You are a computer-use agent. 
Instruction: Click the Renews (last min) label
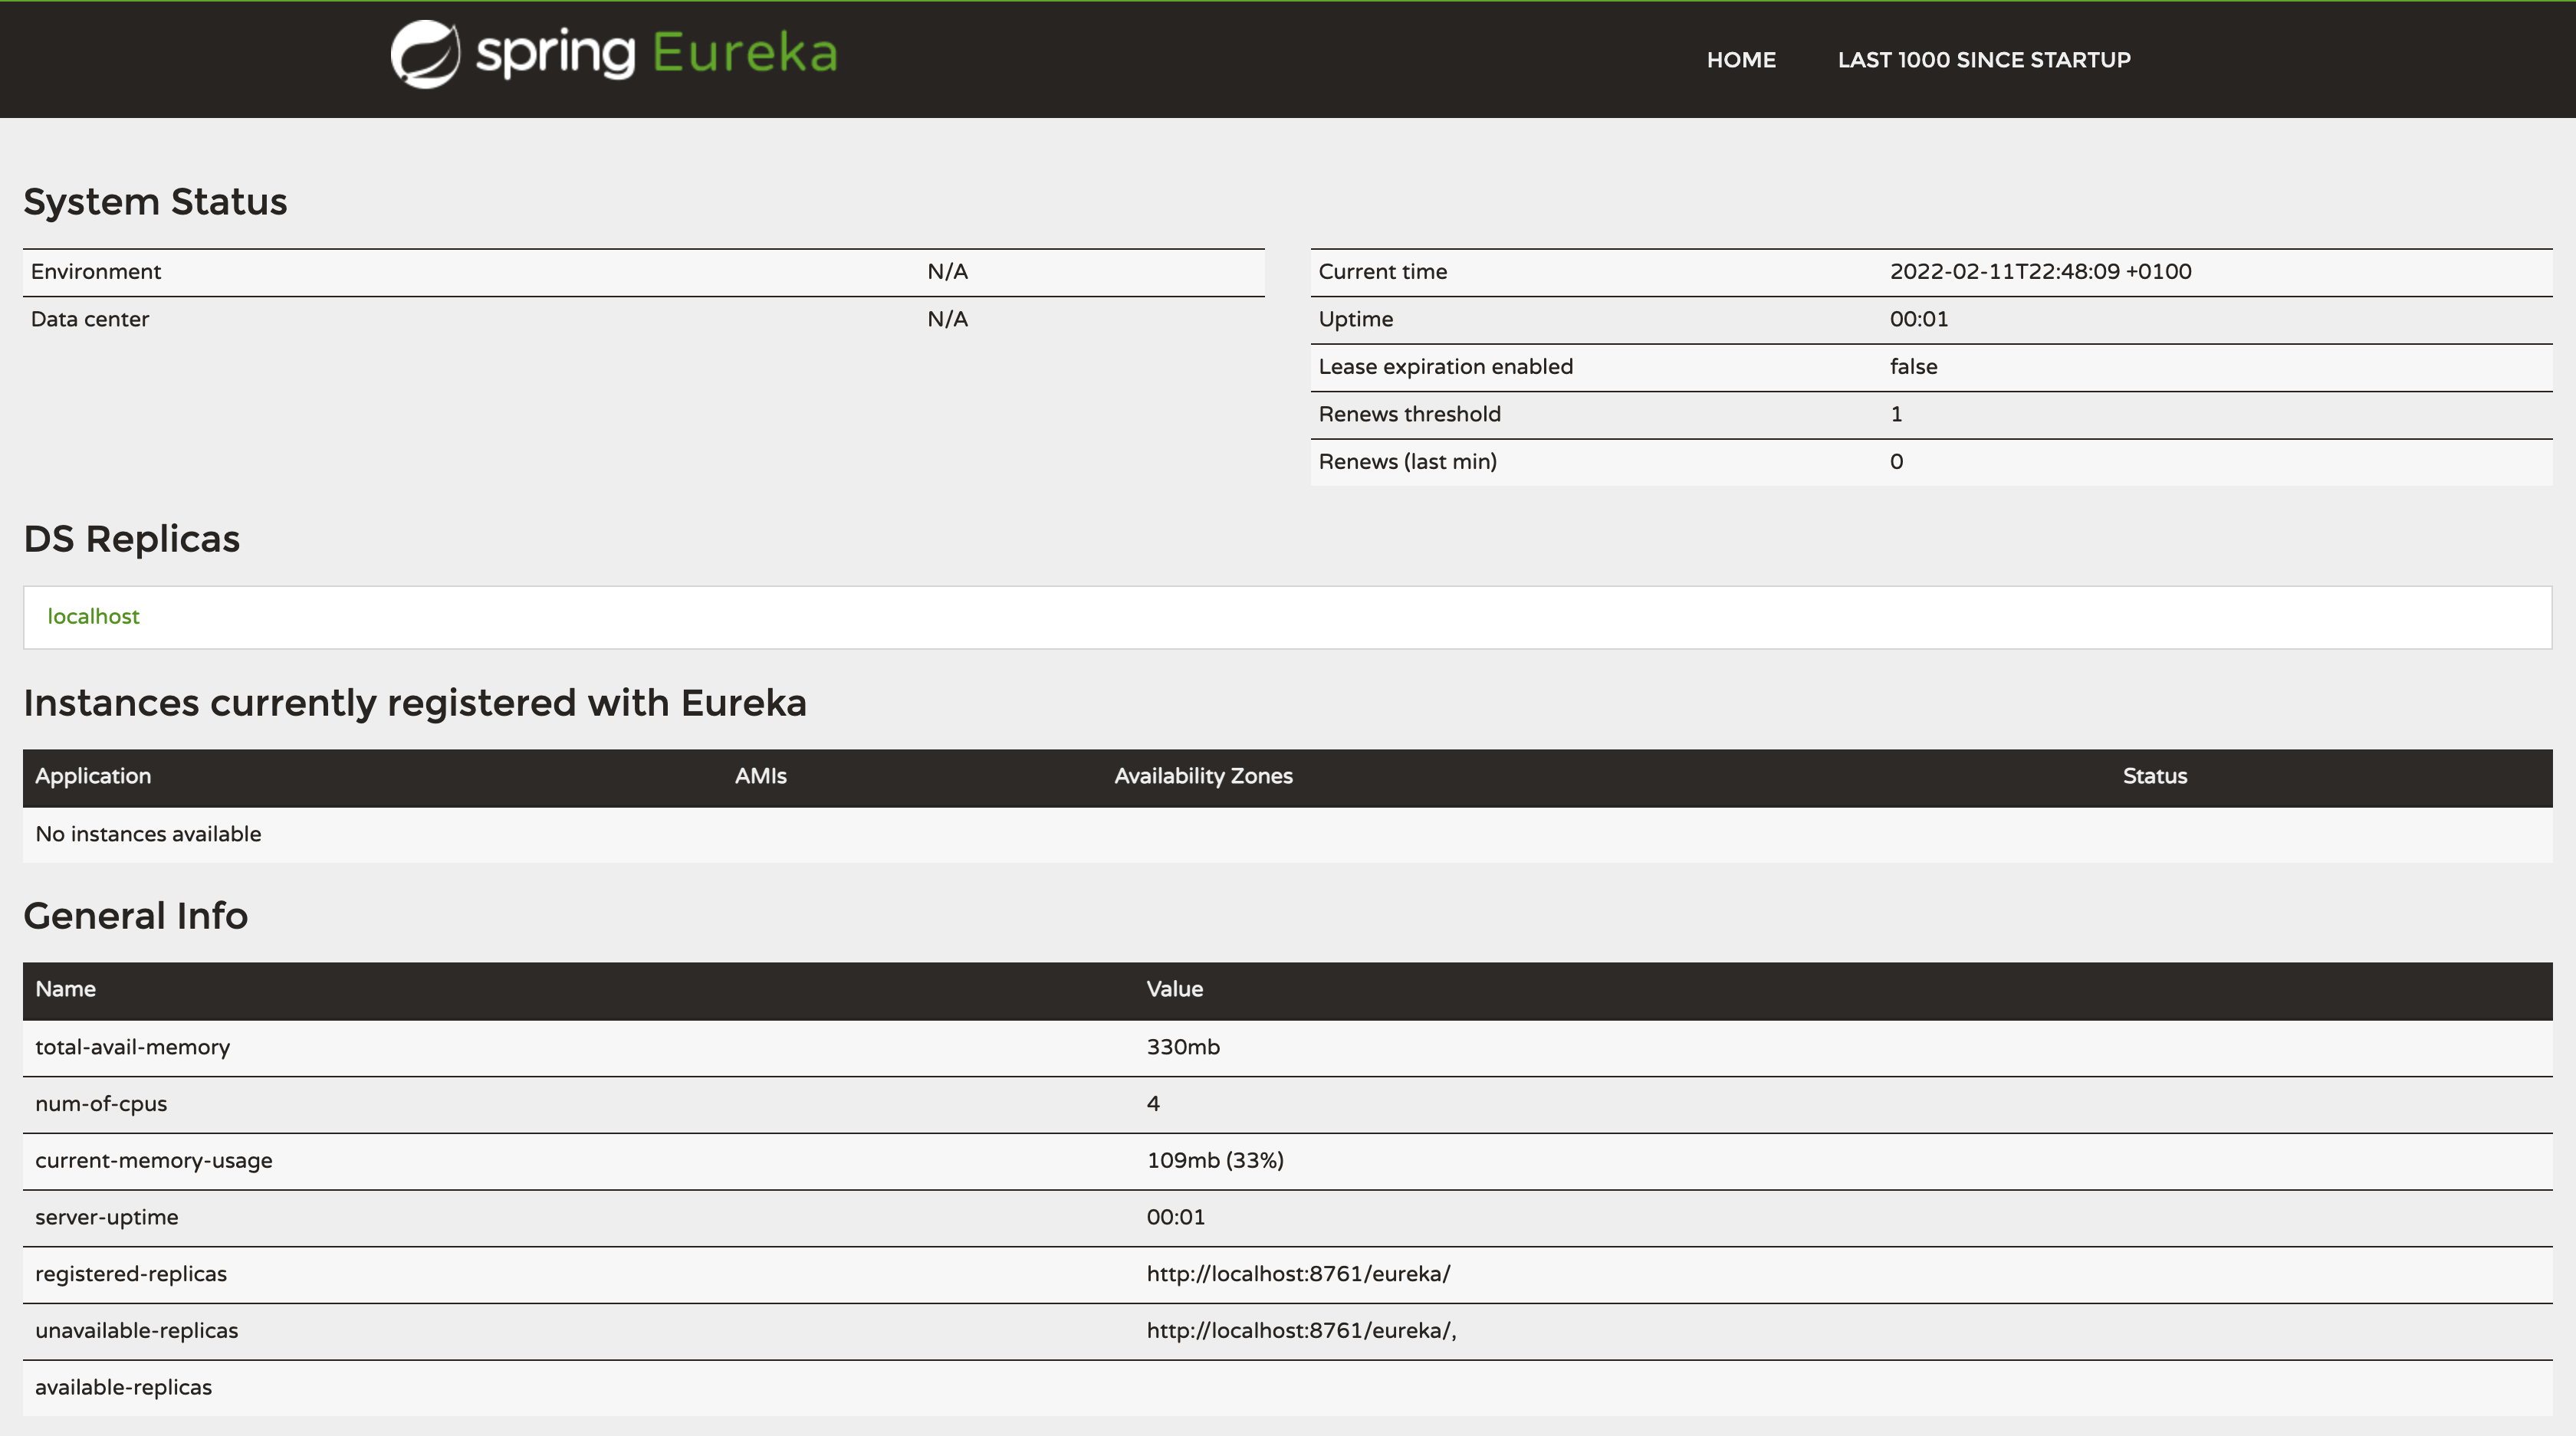coord(1407,461)
